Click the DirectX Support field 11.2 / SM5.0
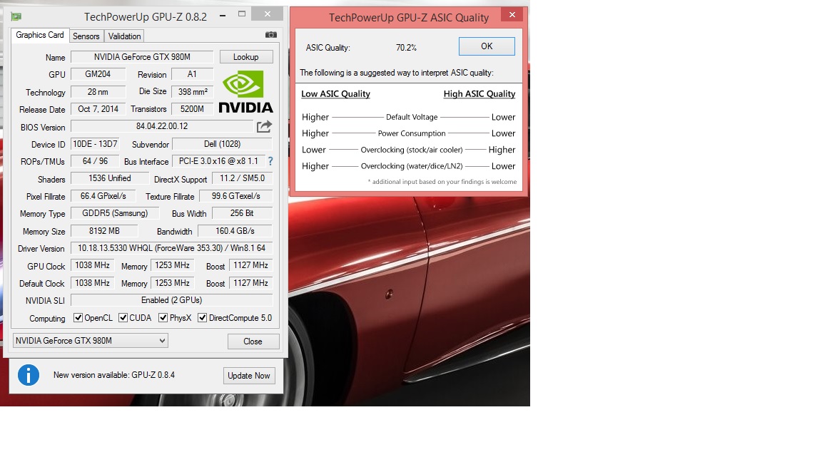 tap(242, 178)
